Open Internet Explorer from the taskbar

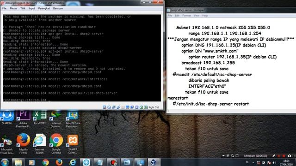(x=73, y=162)
